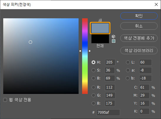Click the 확인 button
161x119 pixels.
point(139,16)
